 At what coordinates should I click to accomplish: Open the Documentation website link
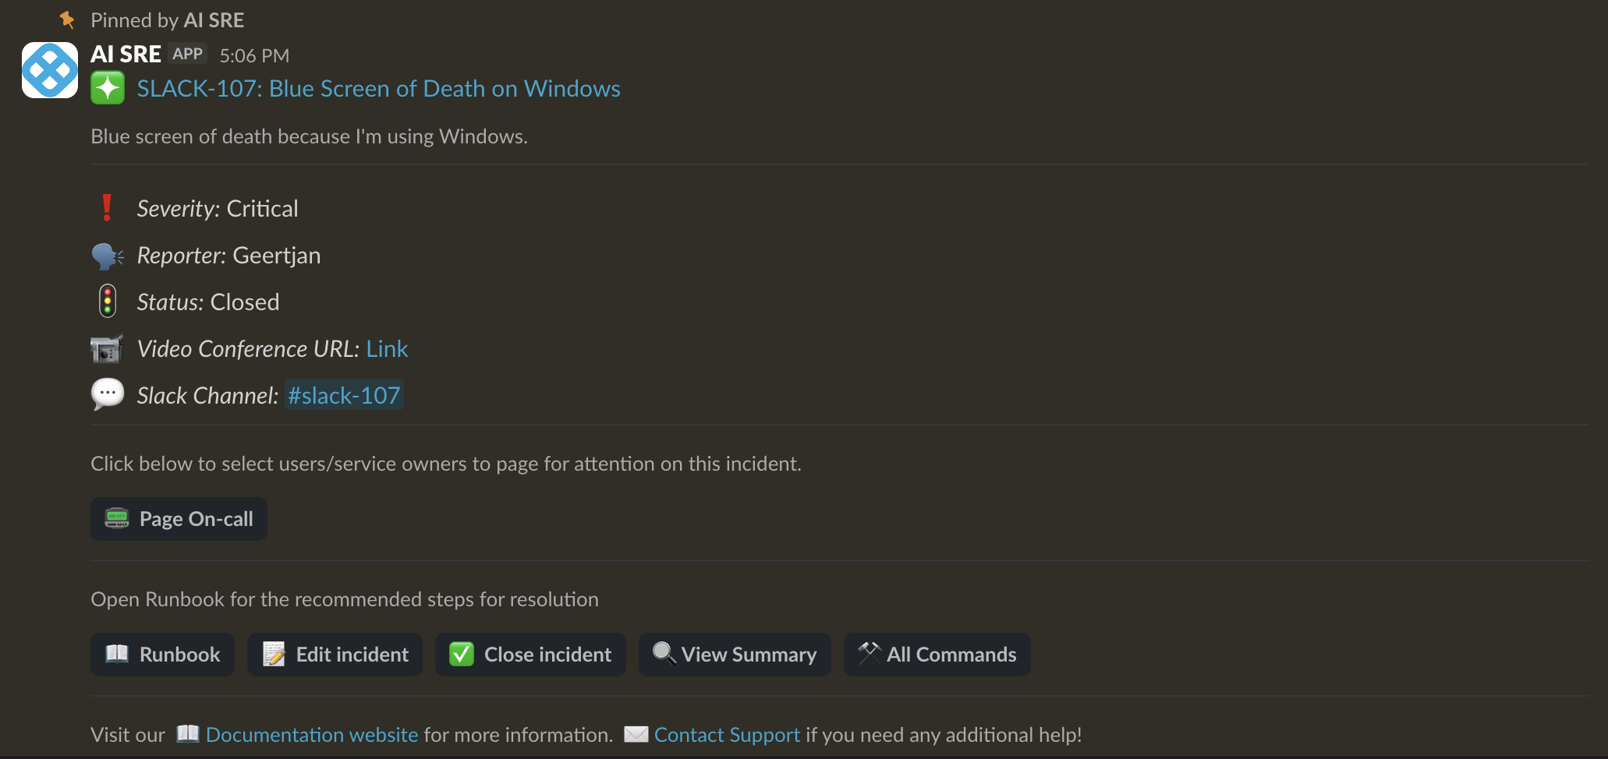(x=312, y=735)
